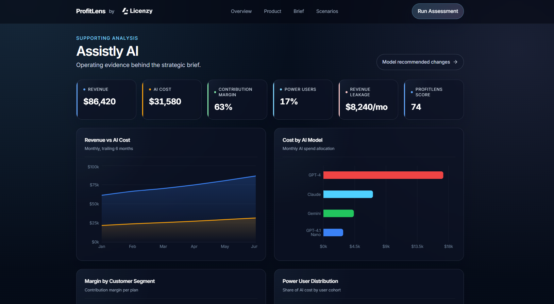The image size is (554, 304).
Task: Select the Power Users 17% card
Action: [x=303, y=100]
